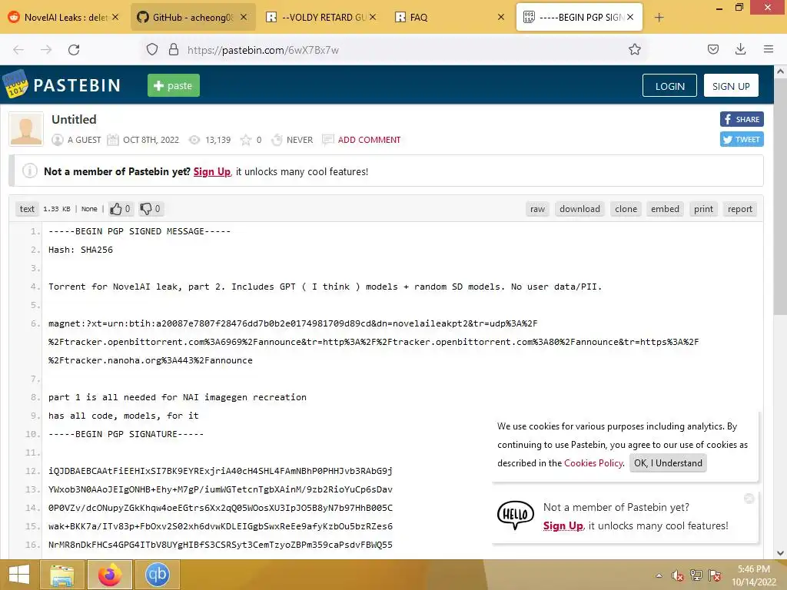Screen dimensions: 787x590
Task: Add paste to favorites via the star icon
Action: [245, 140]
